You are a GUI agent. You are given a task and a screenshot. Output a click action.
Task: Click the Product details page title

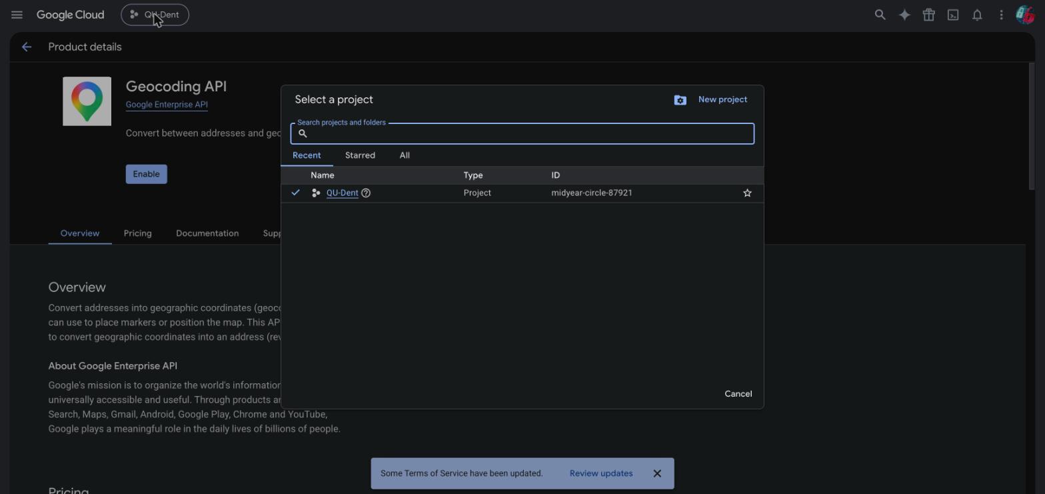pyautogui.click(x=85, y=47)
